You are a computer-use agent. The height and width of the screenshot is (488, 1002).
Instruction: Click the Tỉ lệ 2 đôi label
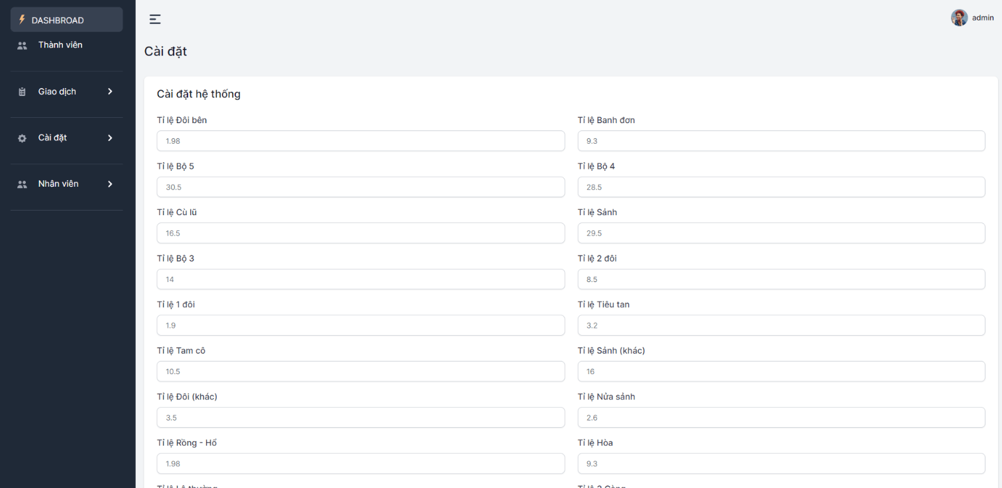point(597,258)
